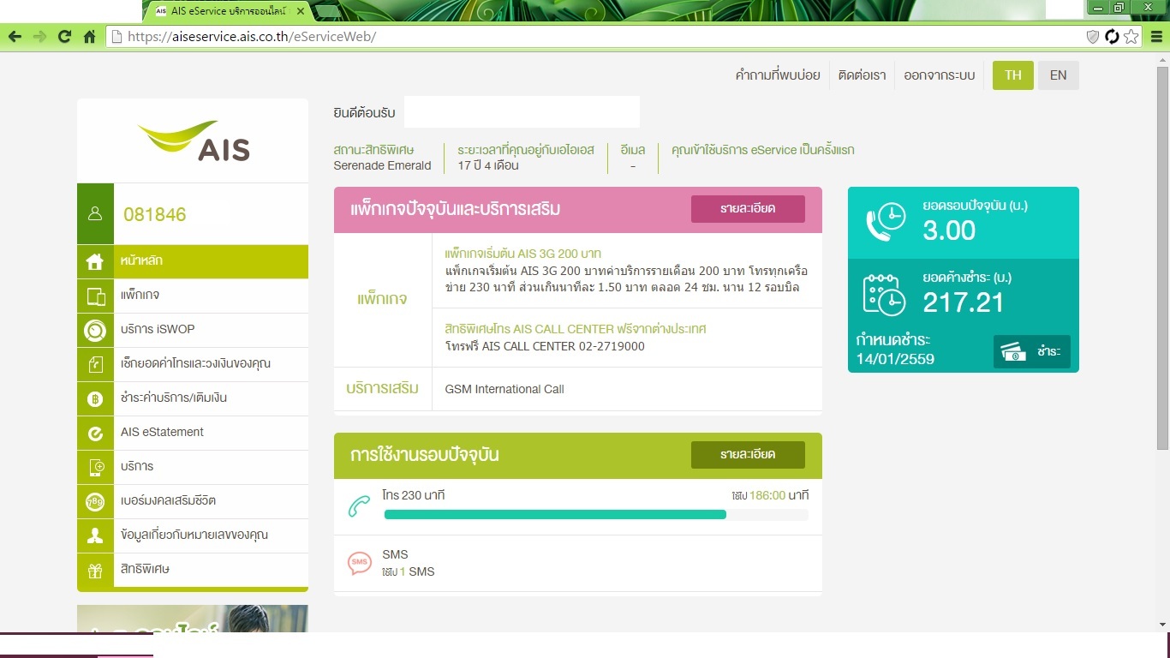Click the โทรฟรี AIS CALL CENTER 02-2719000 text
The image size is (1170, 658).
coord(545,346)
